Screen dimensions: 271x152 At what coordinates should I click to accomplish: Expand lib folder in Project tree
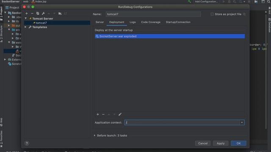(x=9, y=21)
